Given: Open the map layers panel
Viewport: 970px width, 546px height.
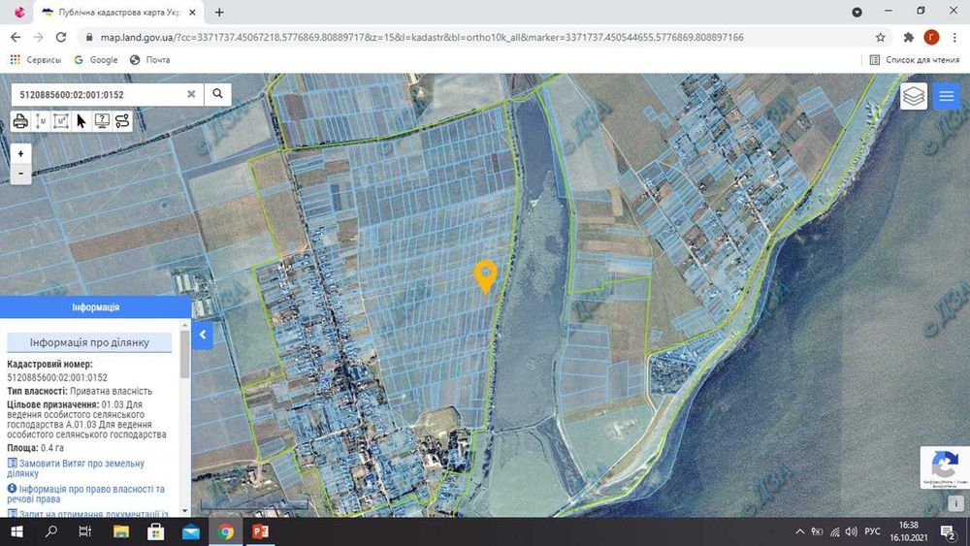Looking at the screenshot, I should [x=913, y=96].
